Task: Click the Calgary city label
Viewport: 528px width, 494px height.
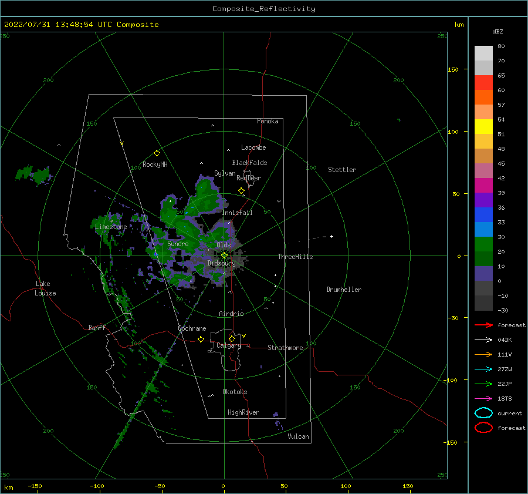Action: (x=229, y=345)
